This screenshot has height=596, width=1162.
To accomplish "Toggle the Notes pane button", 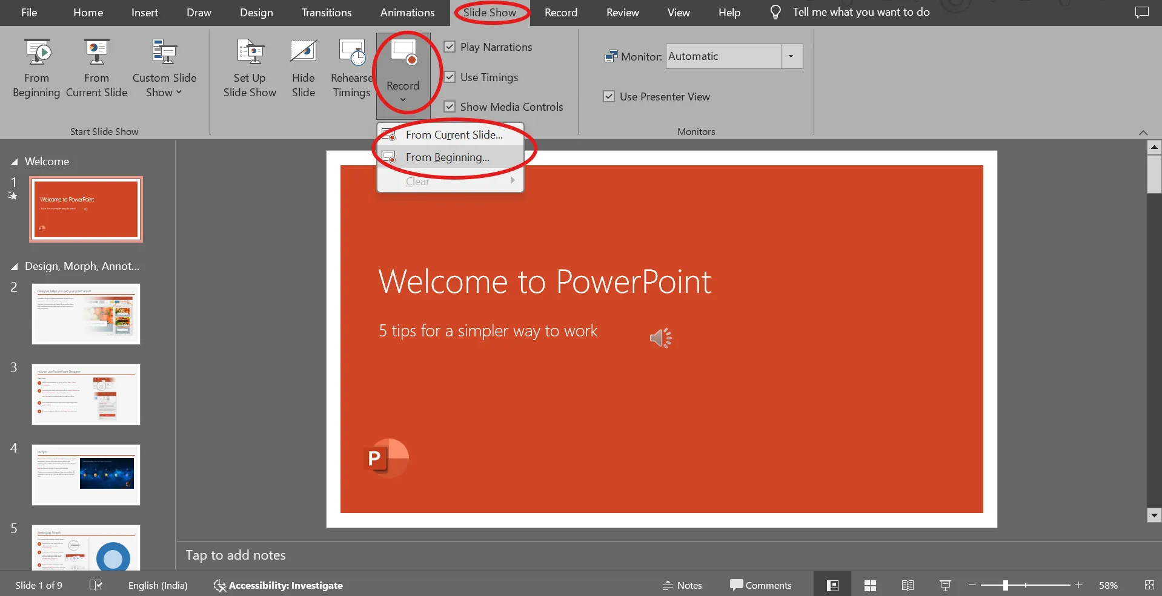I will point(682,585).
